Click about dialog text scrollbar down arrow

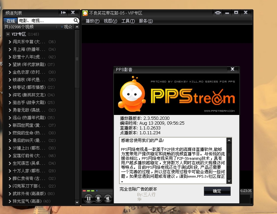tap(229, 181)
